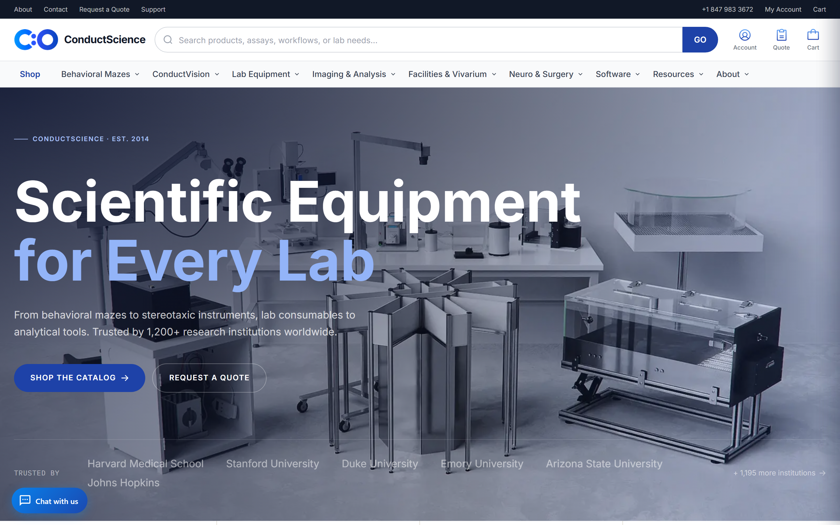840x525 pixels.
Task: Open Request a Quote top bar link
Action: pos(104,9)
